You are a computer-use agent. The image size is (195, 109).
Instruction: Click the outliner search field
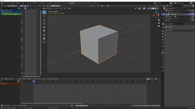tap(177, 6)
